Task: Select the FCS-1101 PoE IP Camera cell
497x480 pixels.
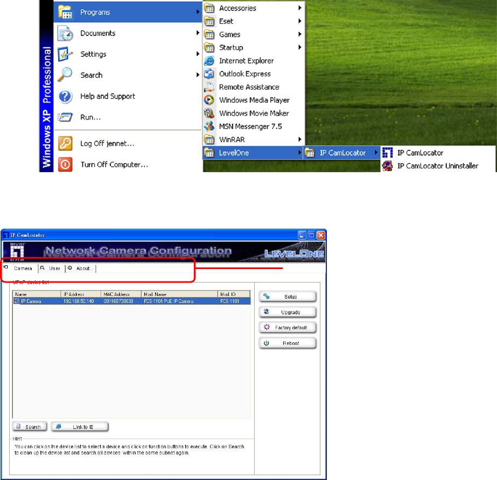Action: [x=169, y=301]
